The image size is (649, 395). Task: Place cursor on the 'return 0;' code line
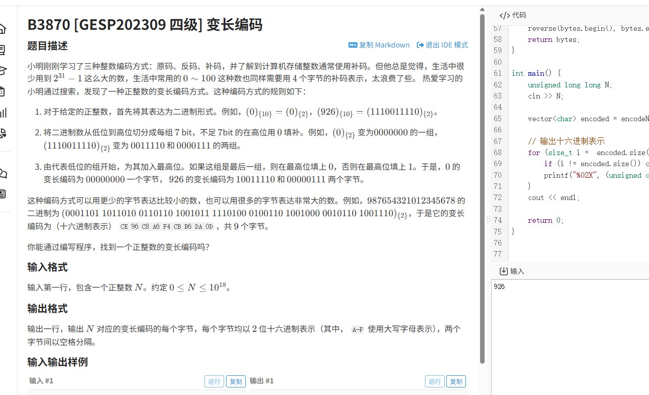pos(545,220)
